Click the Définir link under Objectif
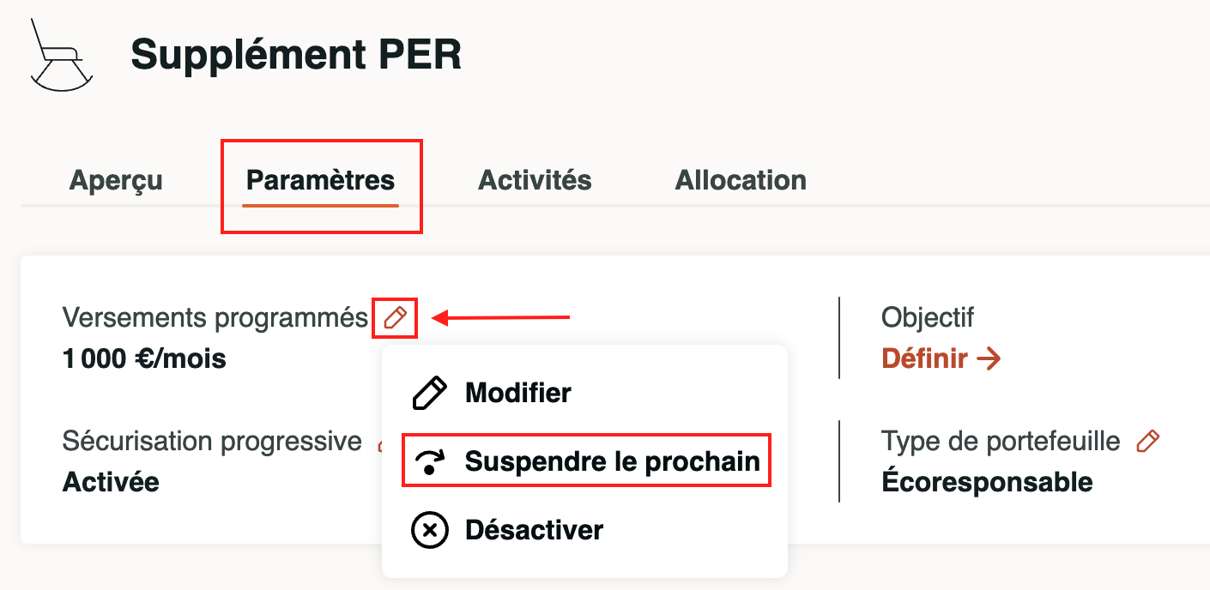 coord(925,358)
